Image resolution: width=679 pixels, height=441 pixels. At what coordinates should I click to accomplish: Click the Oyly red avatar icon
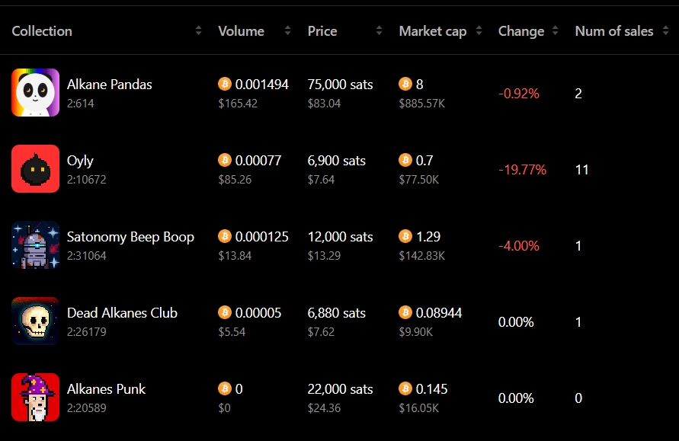(36, 169)
